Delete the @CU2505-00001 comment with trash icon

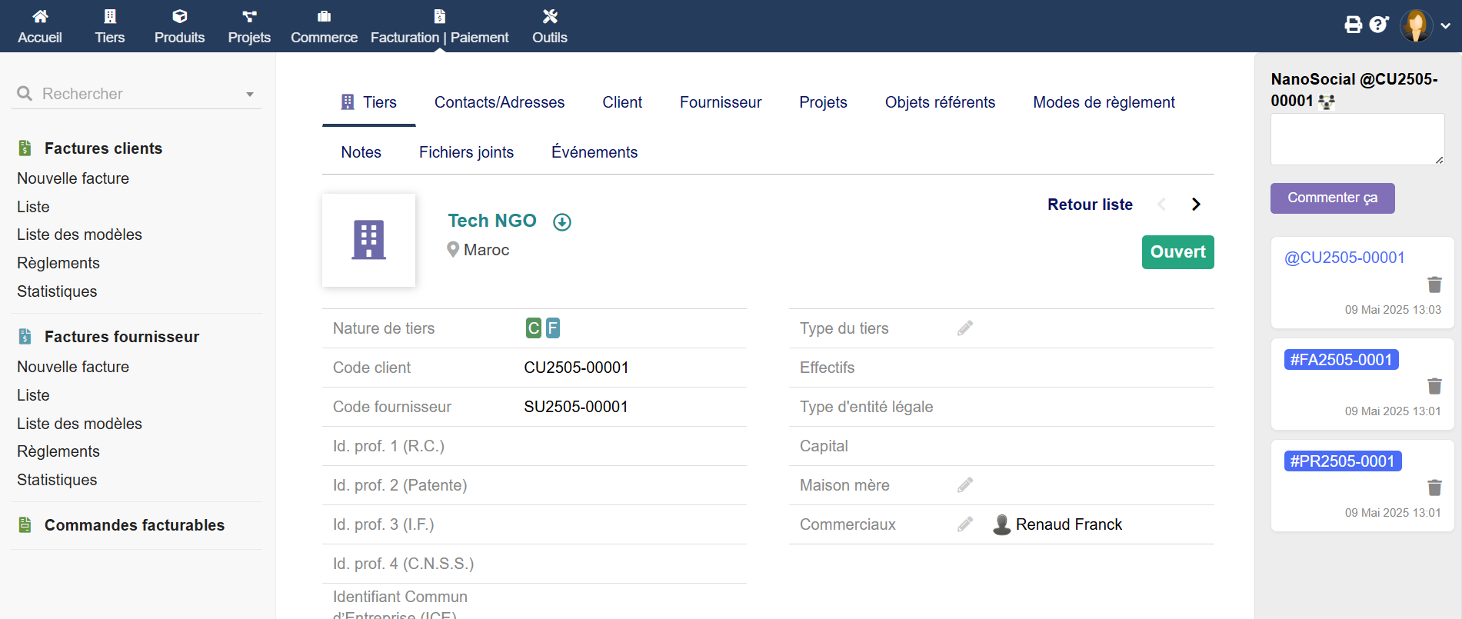pyautogui.click(x=1434, y=285)
